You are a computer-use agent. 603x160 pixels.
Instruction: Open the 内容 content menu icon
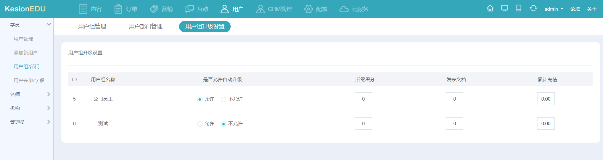click(x=83, y=9)
